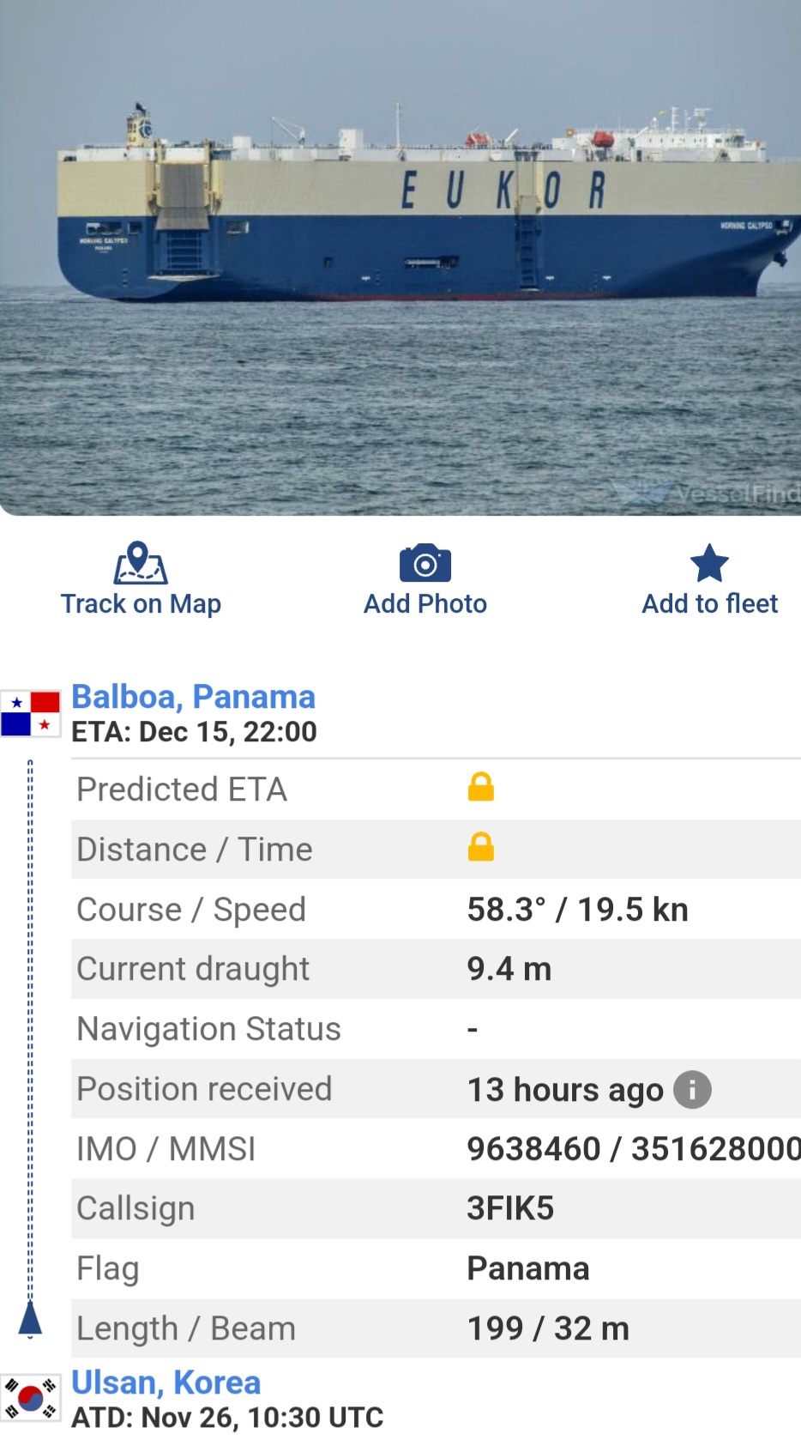This screenshot has width=801, height=1446.
Task: Tap the Add Photo camera icon
Action: click(x=425, y=563)
